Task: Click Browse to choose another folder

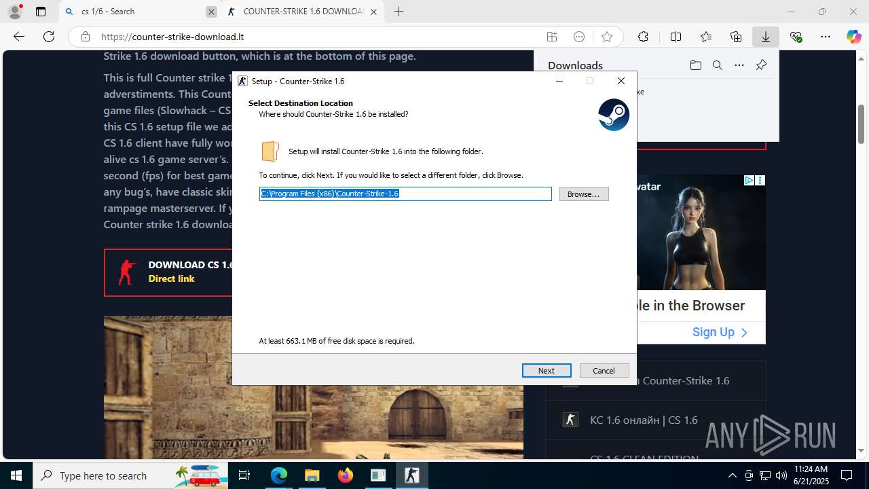Action: (x=584, y=194)
